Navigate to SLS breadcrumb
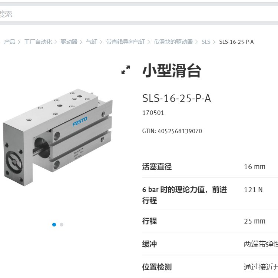 point(206,42)
